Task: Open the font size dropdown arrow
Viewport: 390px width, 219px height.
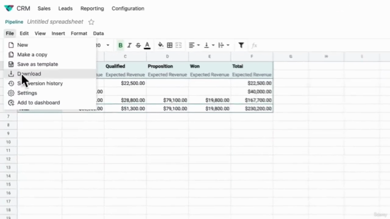Action: [108, 45]
